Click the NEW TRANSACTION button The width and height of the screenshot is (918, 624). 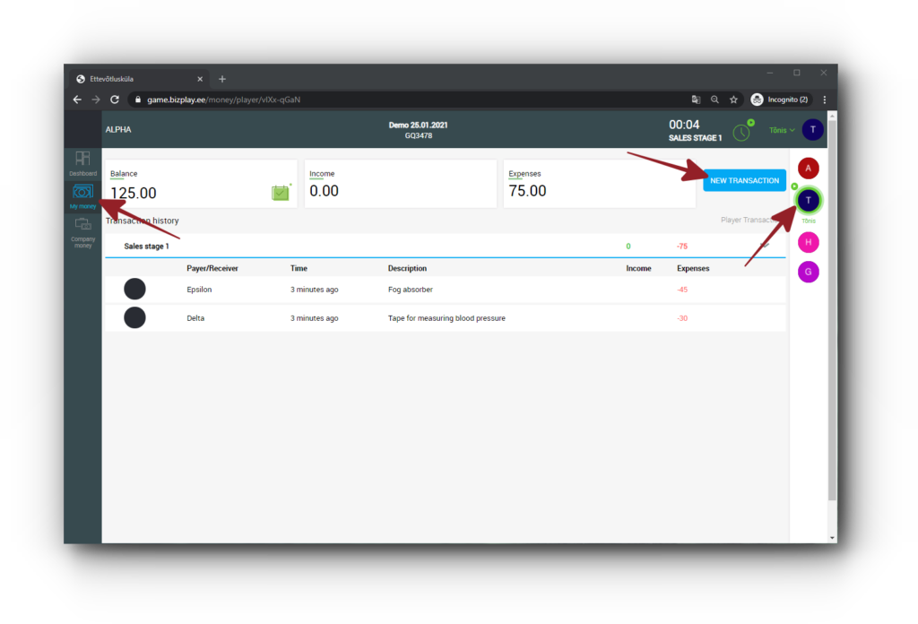click(x=744, y=180)
